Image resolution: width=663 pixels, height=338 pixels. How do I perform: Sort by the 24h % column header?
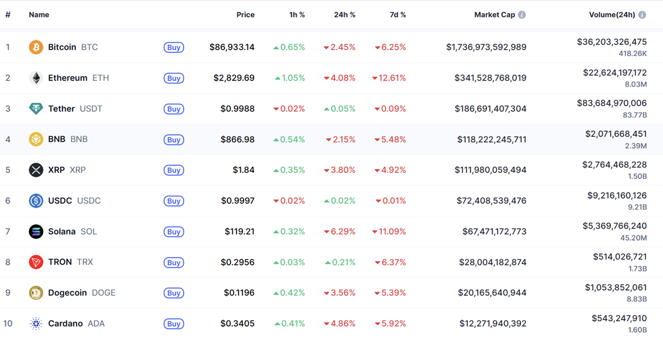click(x=344, y=15)
